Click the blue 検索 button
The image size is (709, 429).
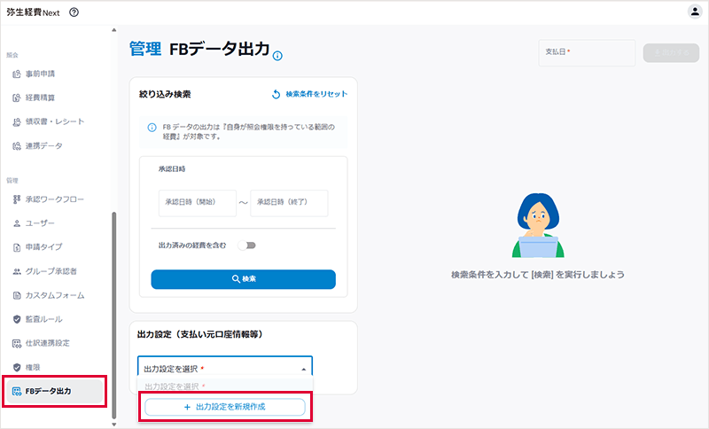tap(243, 279)
